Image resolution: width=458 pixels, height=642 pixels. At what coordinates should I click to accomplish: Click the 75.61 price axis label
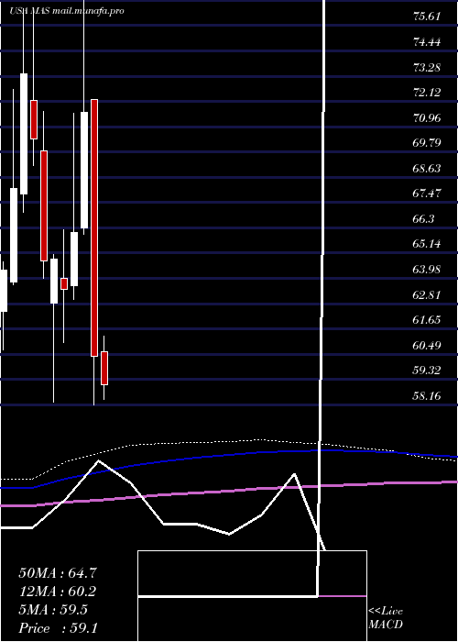427,17
